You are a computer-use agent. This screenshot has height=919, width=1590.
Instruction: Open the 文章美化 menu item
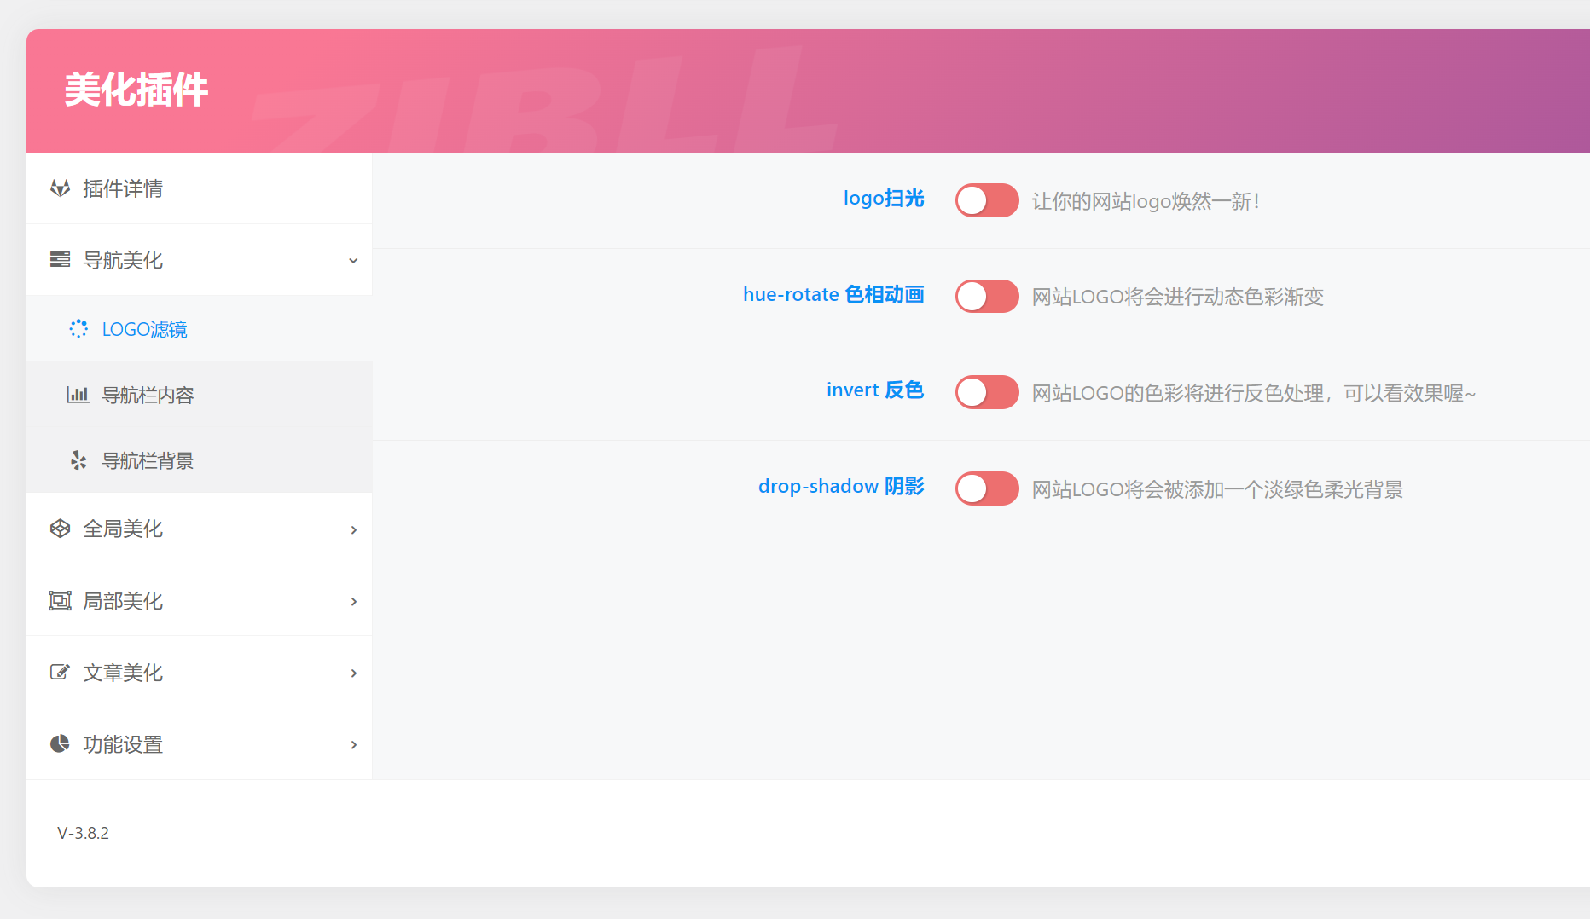tap(123, 673)
